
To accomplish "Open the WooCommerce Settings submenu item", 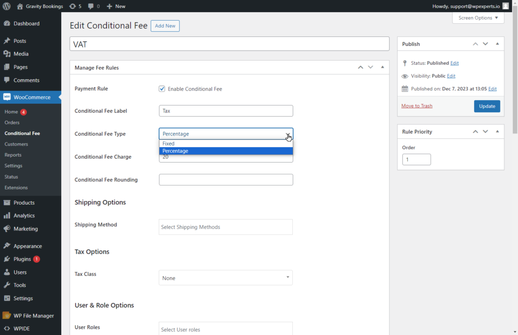I will (14, 166).
